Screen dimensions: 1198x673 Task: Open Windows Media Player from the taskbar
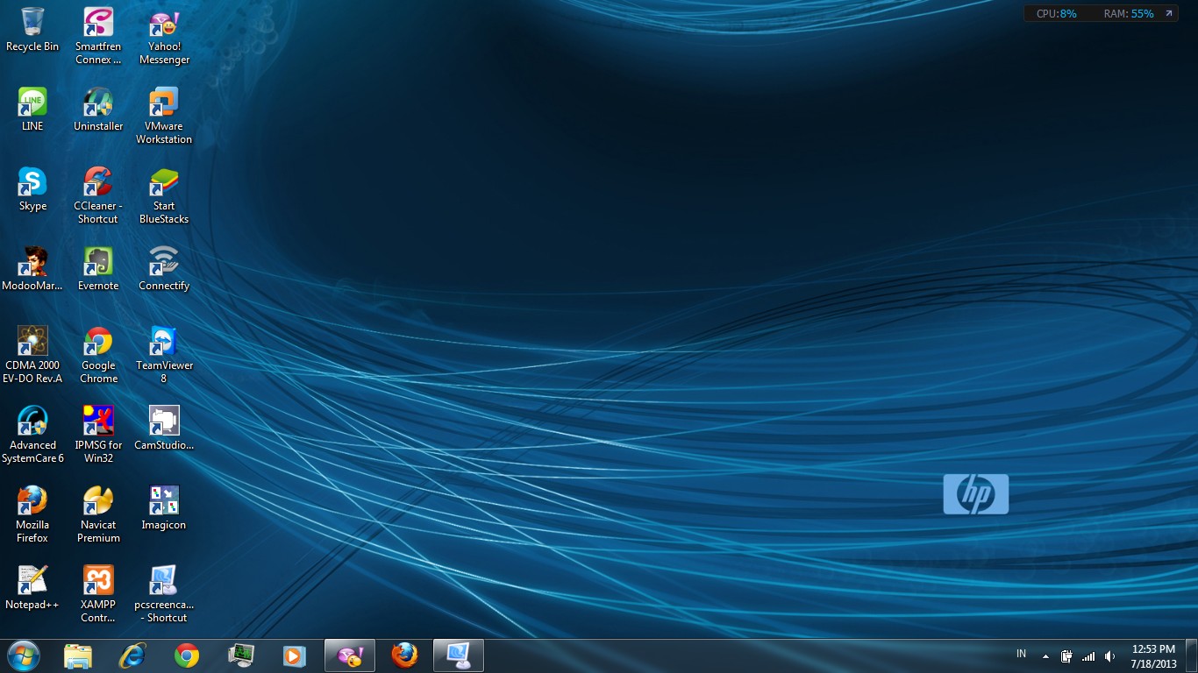click(x=295, y=655)
